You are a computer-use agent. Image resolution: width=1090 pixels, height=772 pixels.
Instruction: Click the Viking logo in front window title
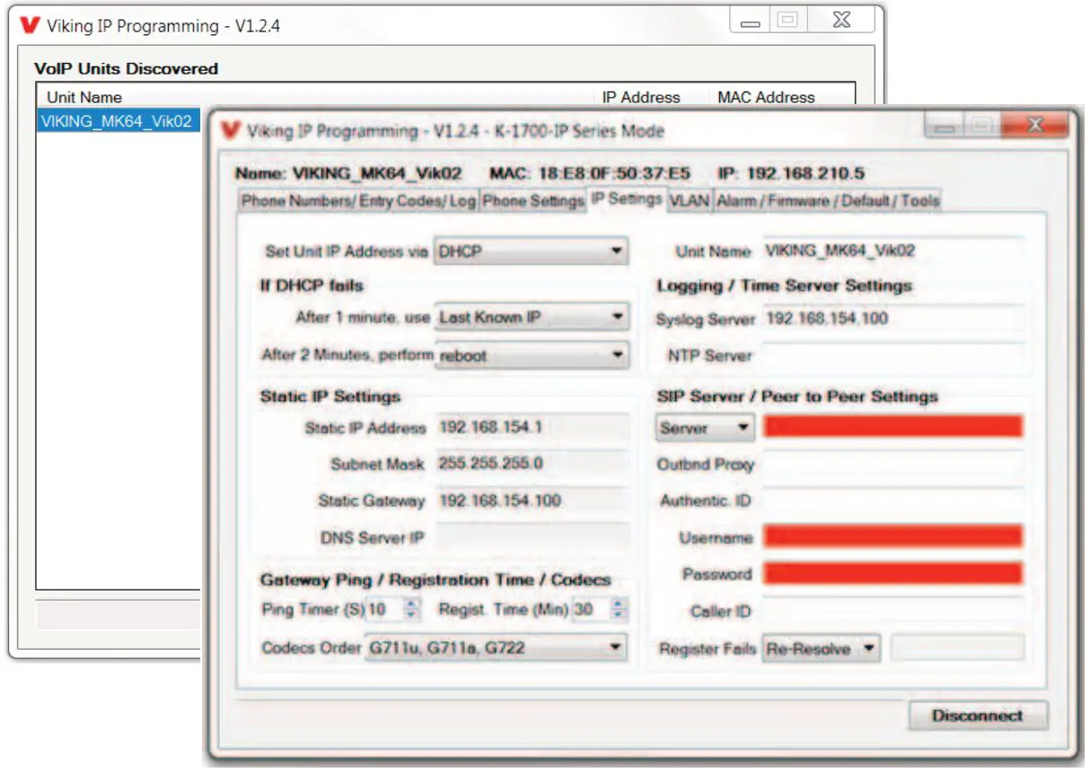point(231,131)
